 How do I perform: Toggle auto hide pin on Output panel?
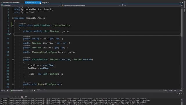180,94
